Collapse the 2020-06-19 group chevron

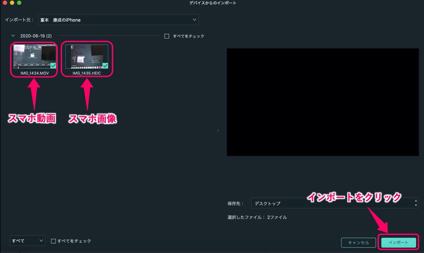13,36
